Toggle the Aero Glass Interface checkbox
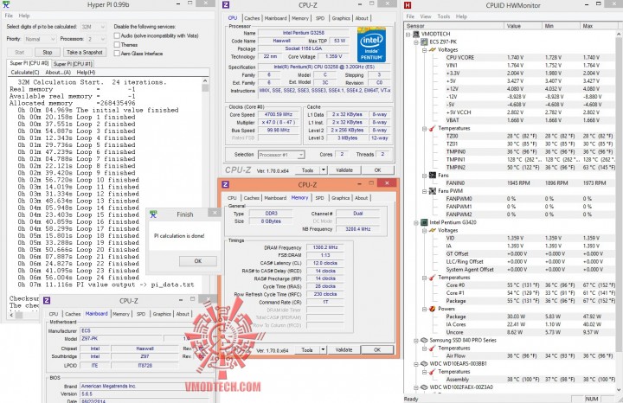The height and width of the screenshot is (403, 623). (x=117, y=54)
